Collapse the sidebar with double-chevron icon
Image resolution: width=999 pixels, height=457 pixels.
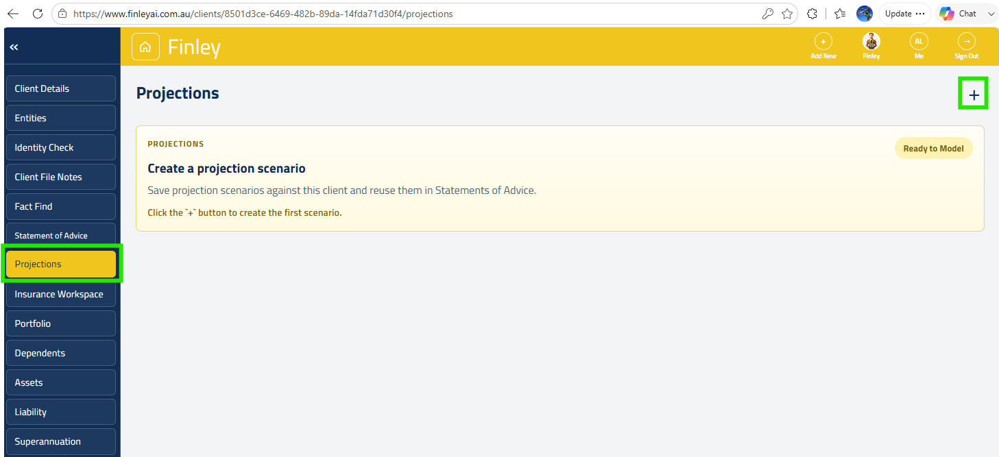(14, 47)
